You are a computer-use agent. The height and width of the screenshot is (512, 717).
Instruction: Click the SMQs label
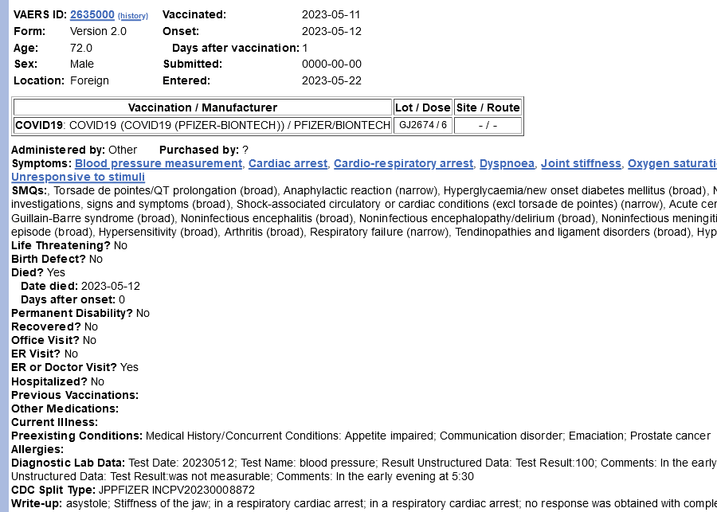click(29, 190)
